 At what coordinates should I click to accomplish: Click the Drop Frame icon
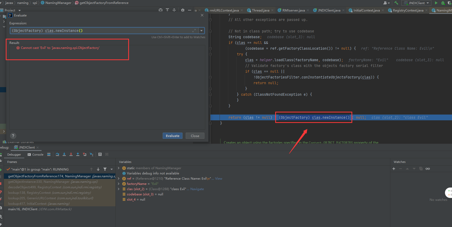pyautogui.click(x=85, y=155)
